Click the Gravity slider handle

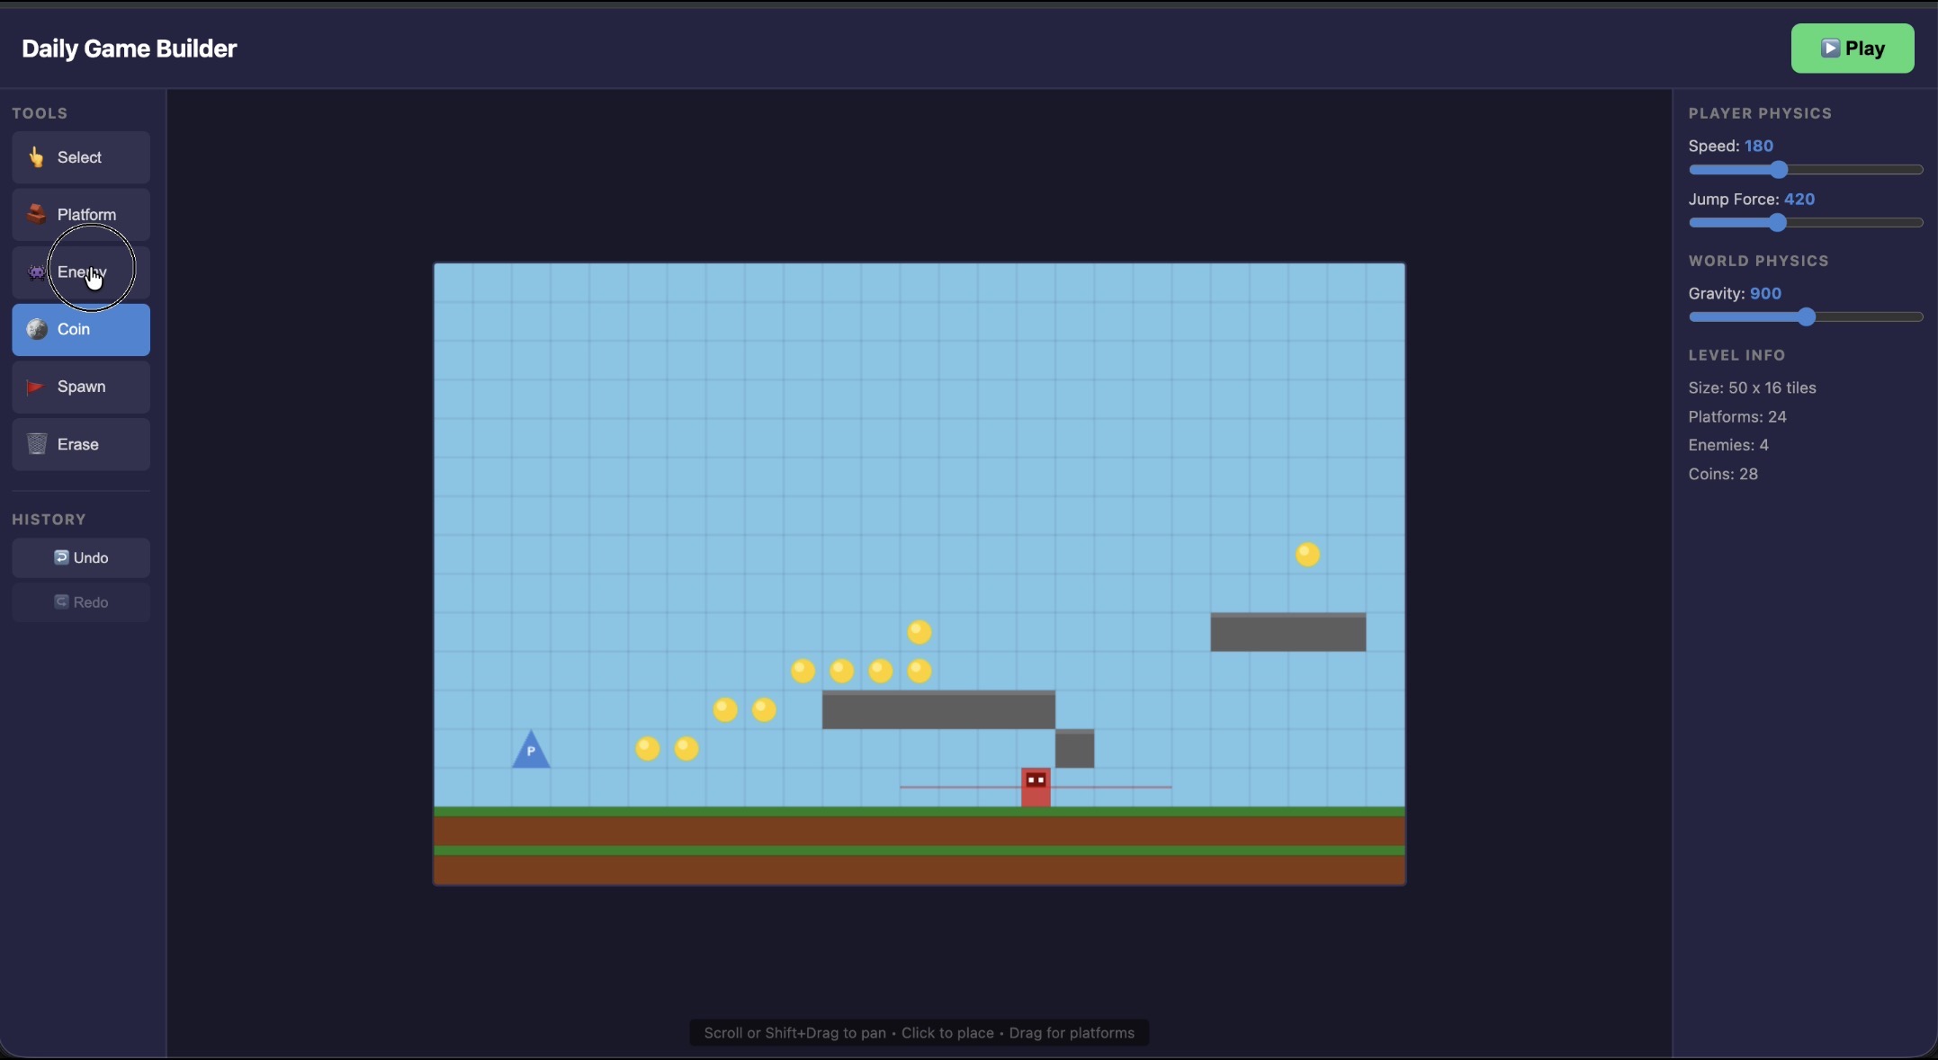click(x=1808, y=316)
